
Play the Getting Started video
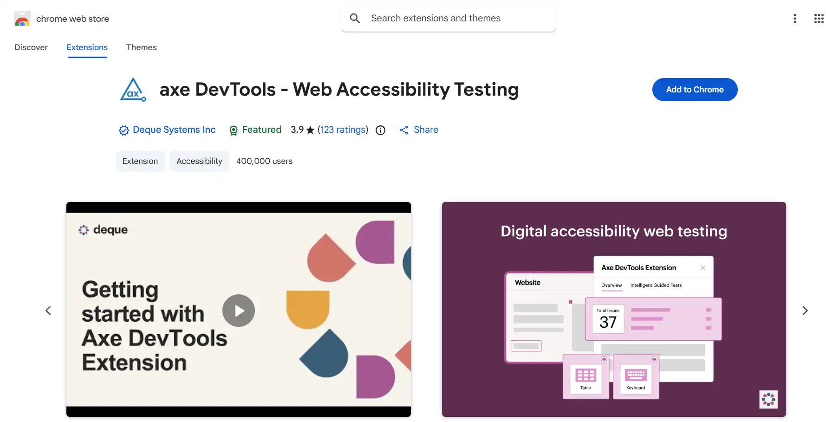(238, 310)
